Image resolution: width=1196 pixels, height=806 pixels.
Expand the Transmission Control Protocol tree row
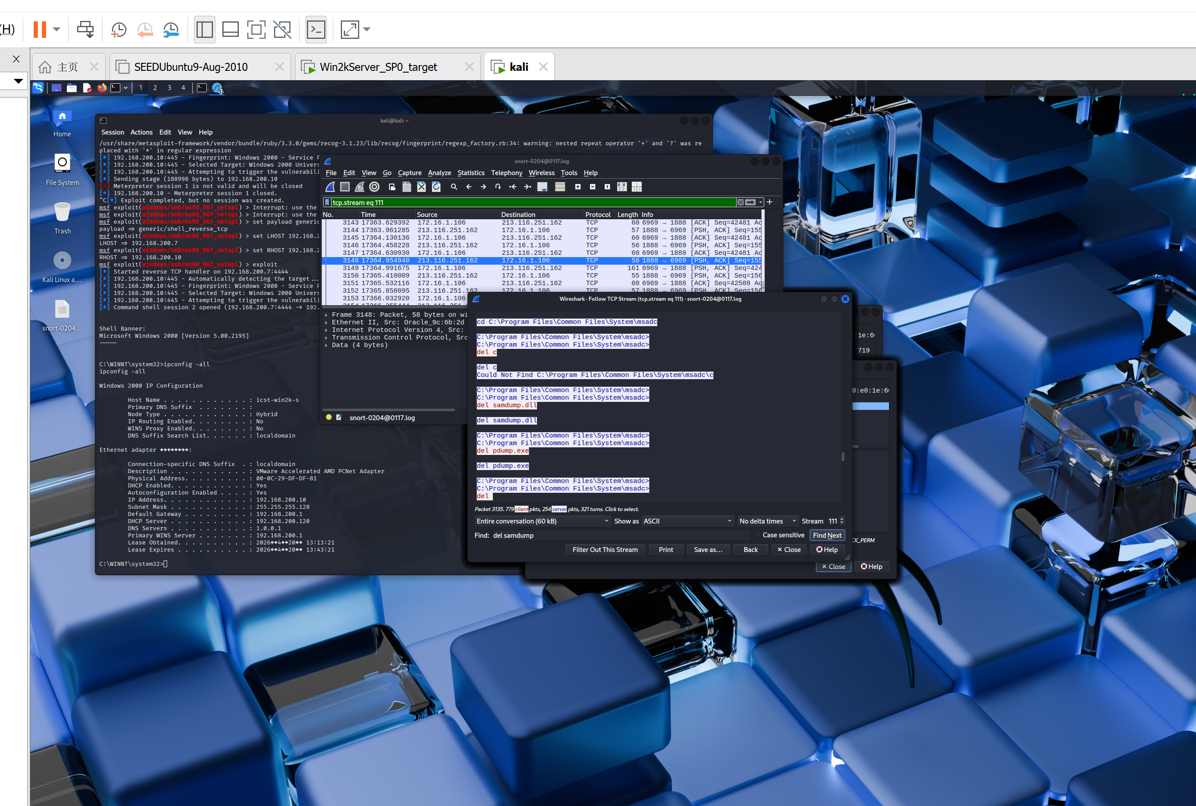pos(327,338)
